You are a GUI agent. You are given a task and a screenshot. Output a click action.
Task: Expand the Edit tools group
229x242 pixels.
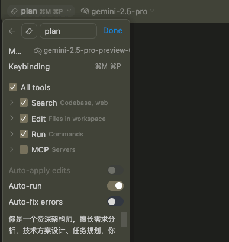[x=12, y=118]
